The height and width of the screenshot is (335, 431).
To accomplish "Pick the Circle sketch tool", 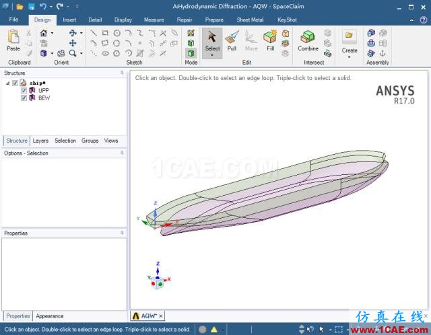I will click(x=117, y=33).
